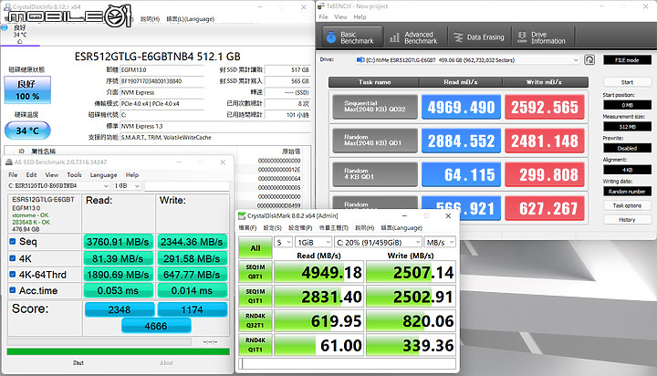Open TxBENCH File menu
657x376 pixels.
tap(323, 17)
